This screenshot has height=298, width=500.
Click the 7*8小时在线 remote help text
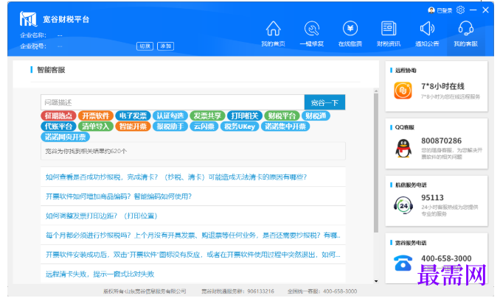[x=442, y=86]
